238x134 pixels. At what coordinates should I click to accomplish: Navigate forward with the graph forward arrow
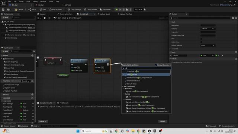point(49,18)
